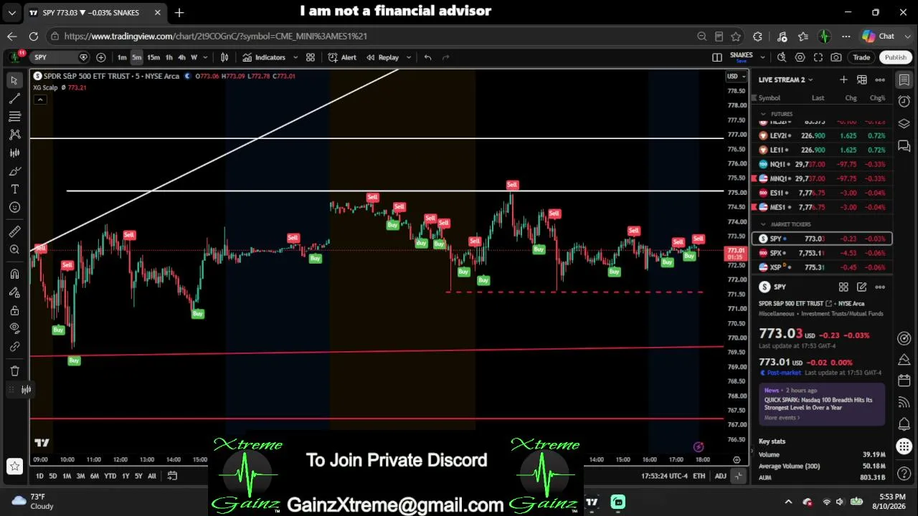Start bar Replay mode
Screen dimensions: 918x516
click(x=383, y=57)
